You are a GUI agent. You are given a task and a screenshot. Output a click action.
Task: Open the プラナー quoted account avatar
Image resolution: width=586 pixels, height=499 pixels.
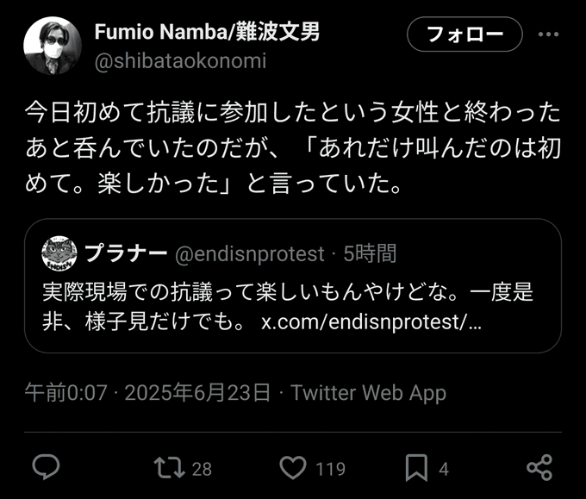pyautogui.click(x=59, y=253)
